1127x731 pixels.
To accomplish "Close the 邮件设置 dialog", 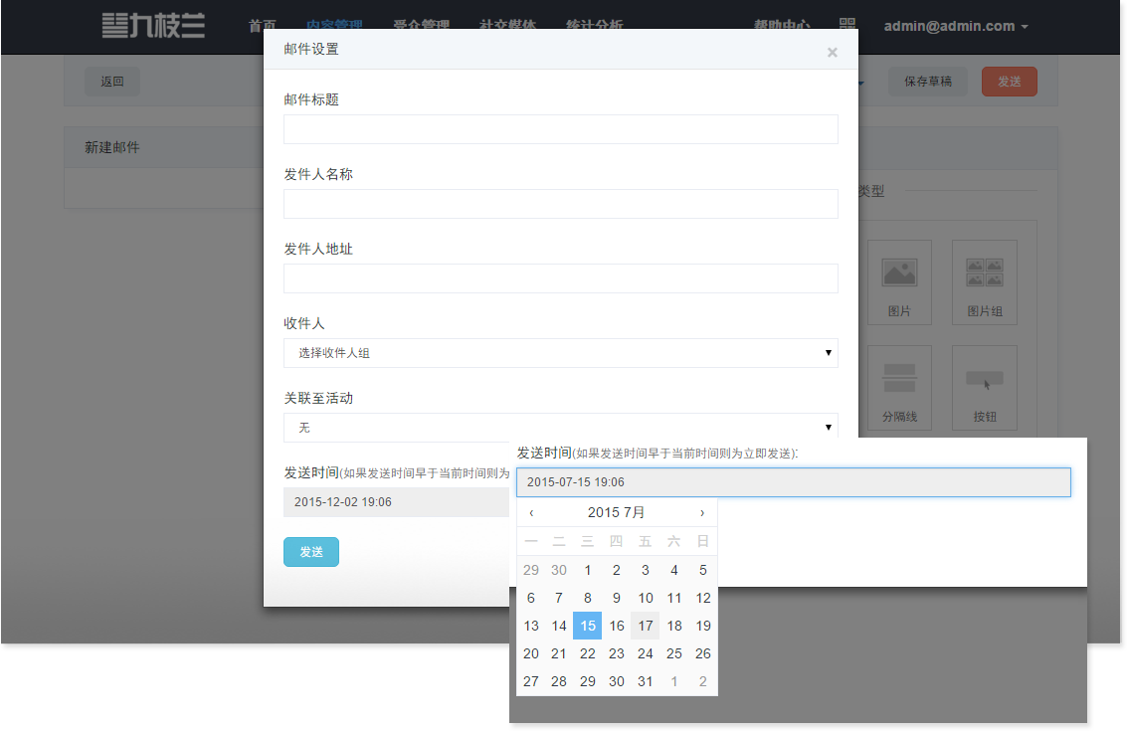I will 832,53.
